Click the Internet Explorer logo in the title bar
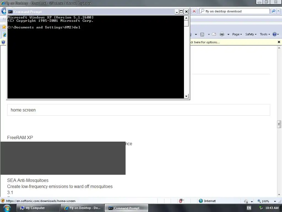This screenshot has width=282, height=212. [x=3, y=3]
